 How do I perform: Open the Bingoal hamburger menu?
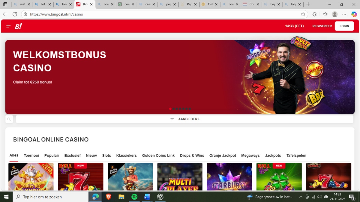[x=8, y=26]
